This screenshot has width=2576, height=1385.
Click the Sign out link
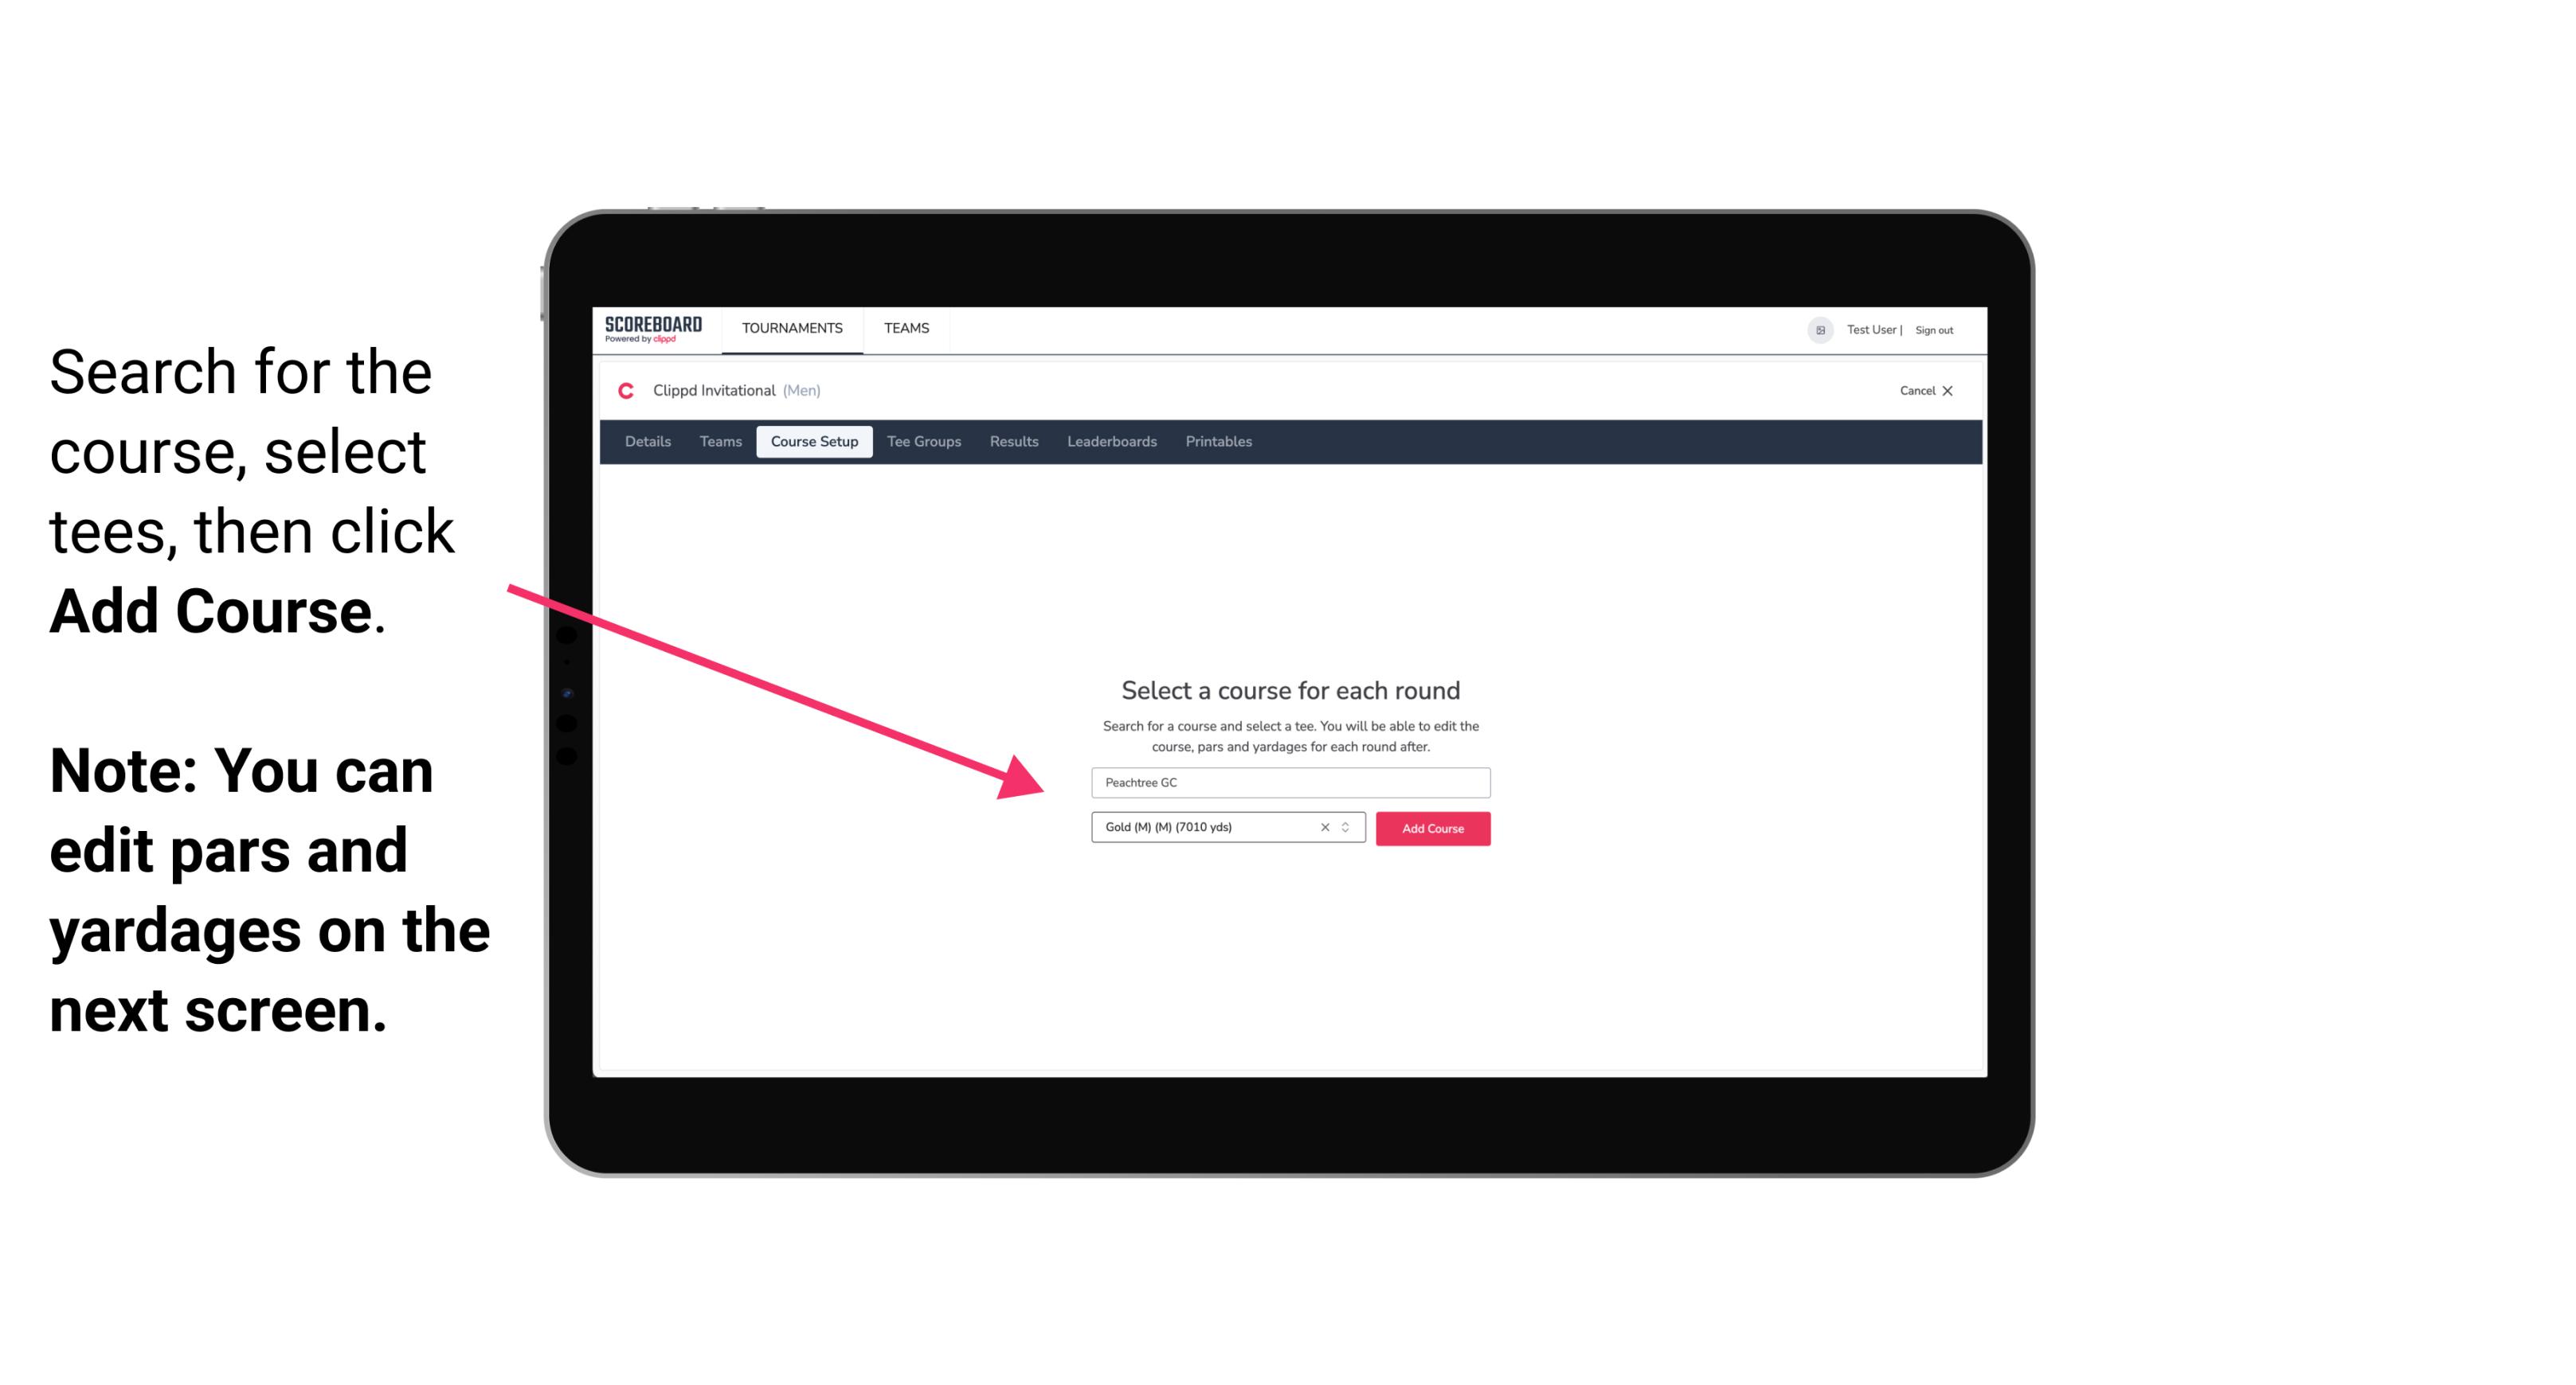click(x=1933, y=330)
